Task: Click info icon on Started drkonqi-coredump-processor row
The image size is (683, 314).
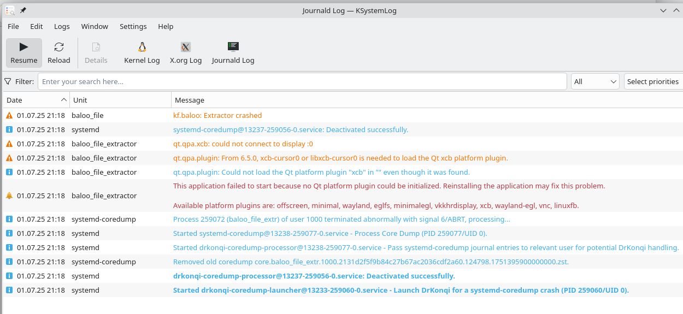Action: point(9,247)
